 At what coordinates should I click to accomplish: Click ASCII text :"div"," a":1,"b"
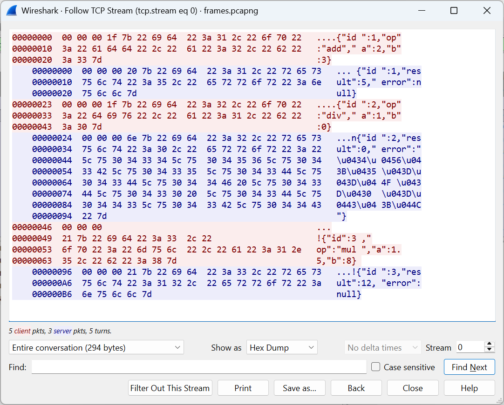pyautogui.click(x=359, y=115)
